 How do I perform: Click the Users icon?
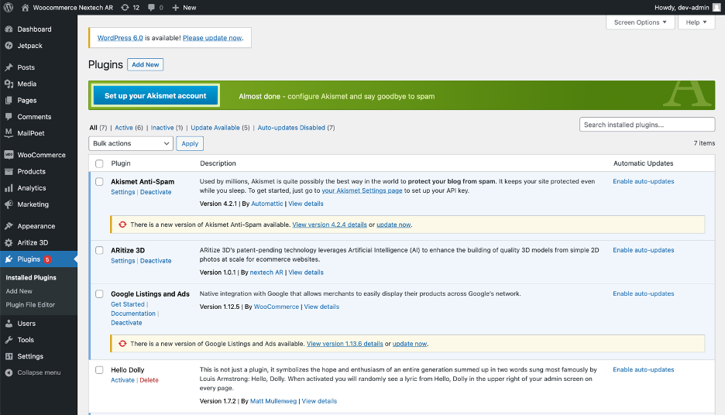click(x=9, y=324)
